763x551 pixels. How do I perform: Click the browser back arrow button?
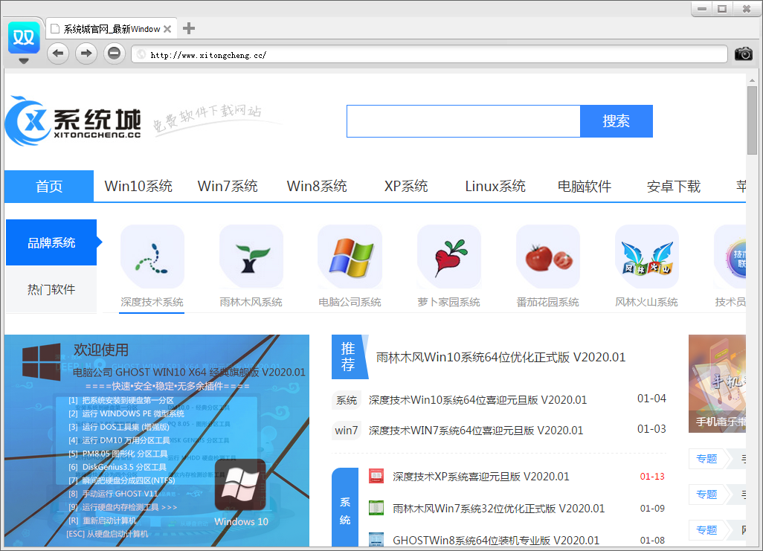(x=58, y=53)
